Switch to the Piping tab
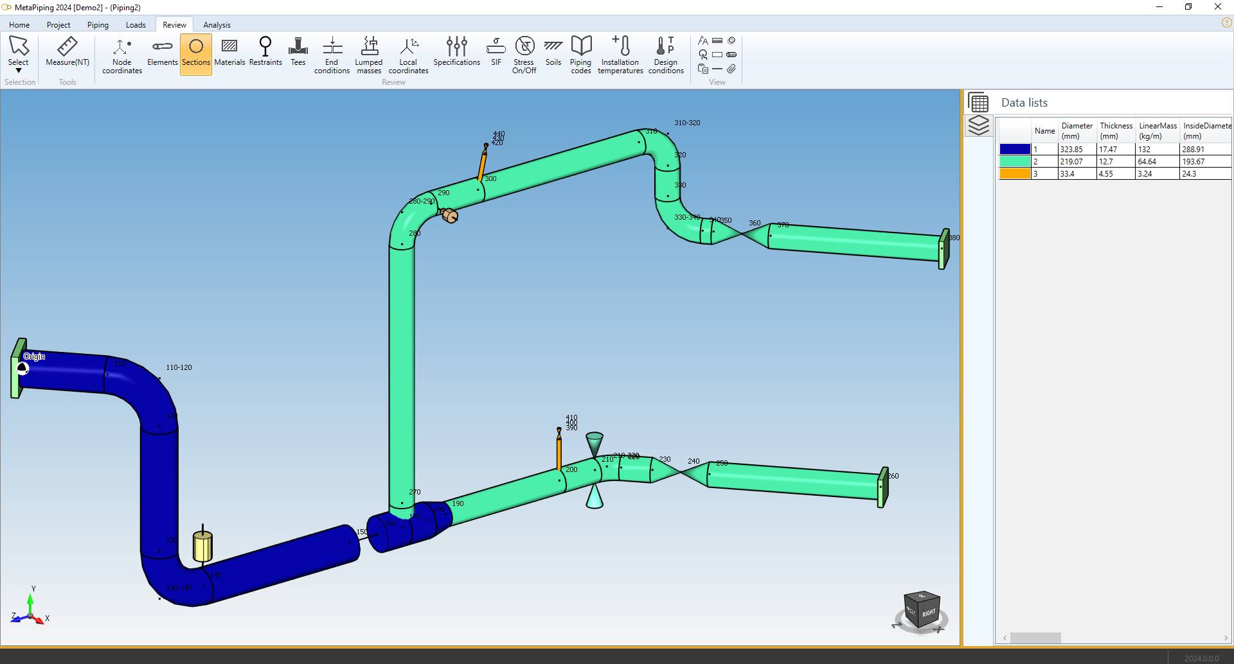1234x664 pixels. pos(98,25)
